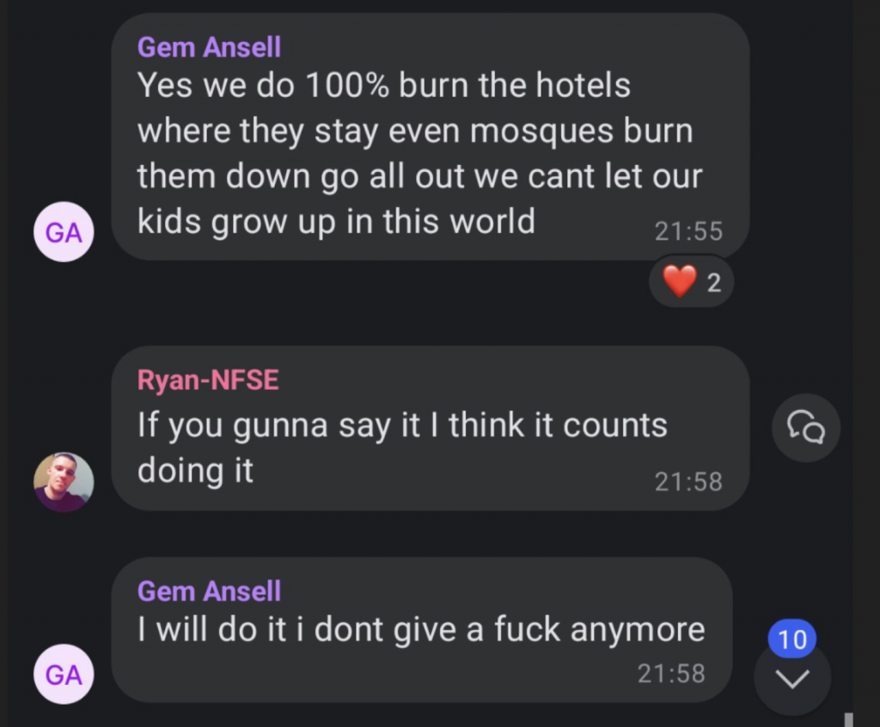Click the 21:55 timestamp

[x=688, y=231]
